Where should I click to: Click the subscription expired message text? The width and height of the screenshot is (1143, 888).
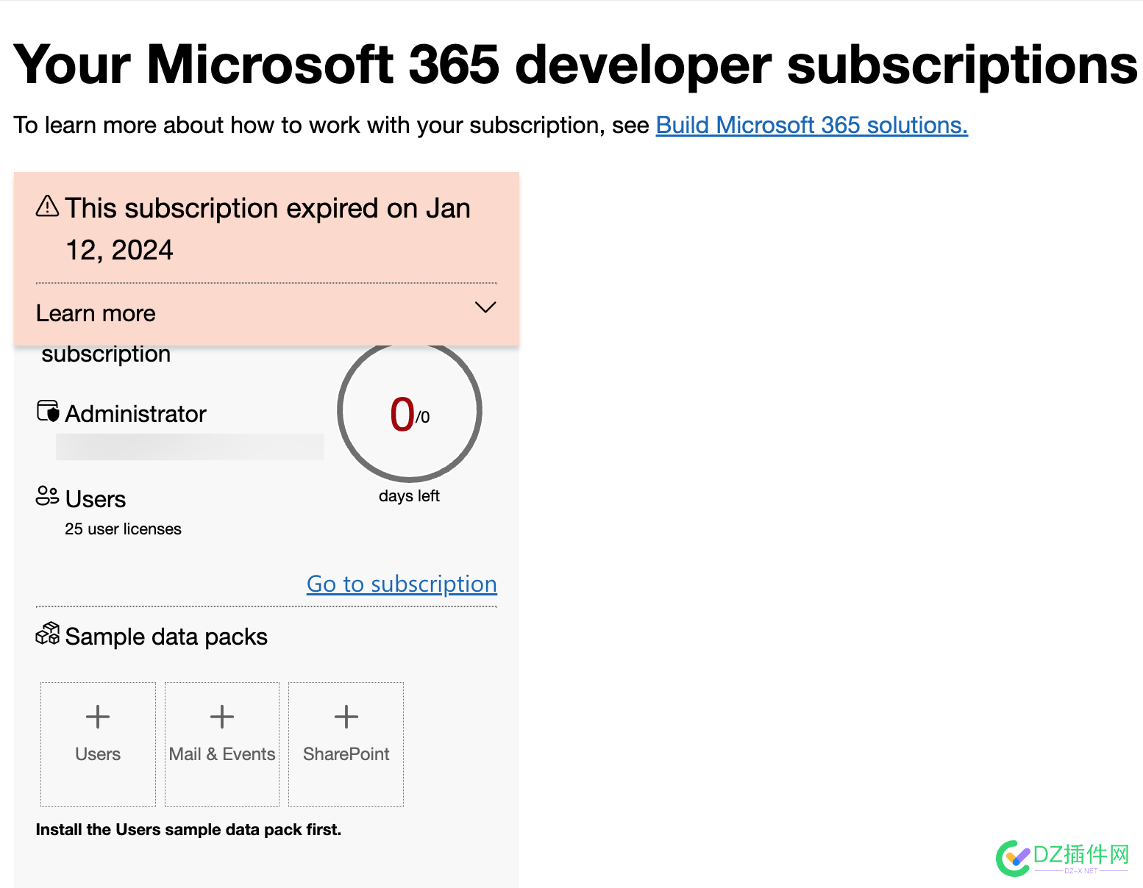268,229
